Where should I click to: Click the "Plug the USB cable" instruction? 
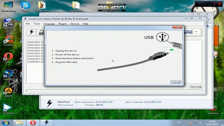point(64,62)
